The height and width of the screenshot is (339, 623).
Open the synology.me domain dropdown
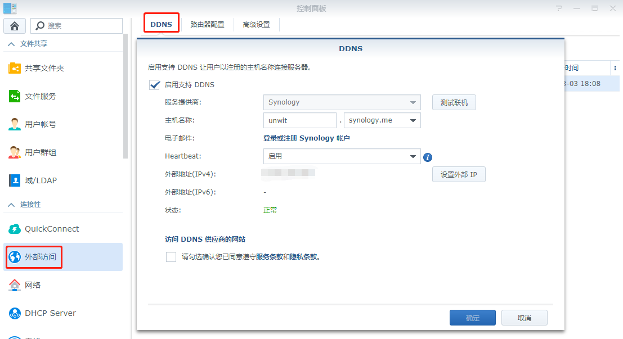(x=413, y=120)
